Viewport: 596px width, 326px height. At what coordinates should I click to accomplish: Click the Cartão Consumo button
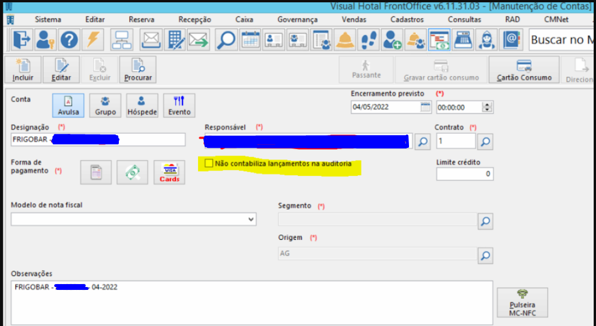[524, 69]
